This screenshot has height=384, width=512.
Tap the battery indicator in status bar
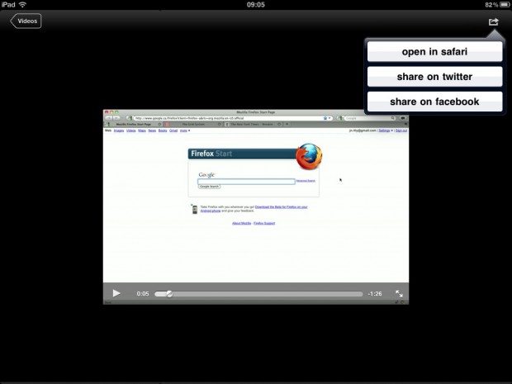tap(505, 5)
